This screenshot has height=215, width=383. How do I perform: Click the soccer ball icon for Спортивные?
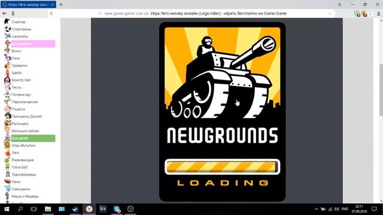tap(8, 29)
